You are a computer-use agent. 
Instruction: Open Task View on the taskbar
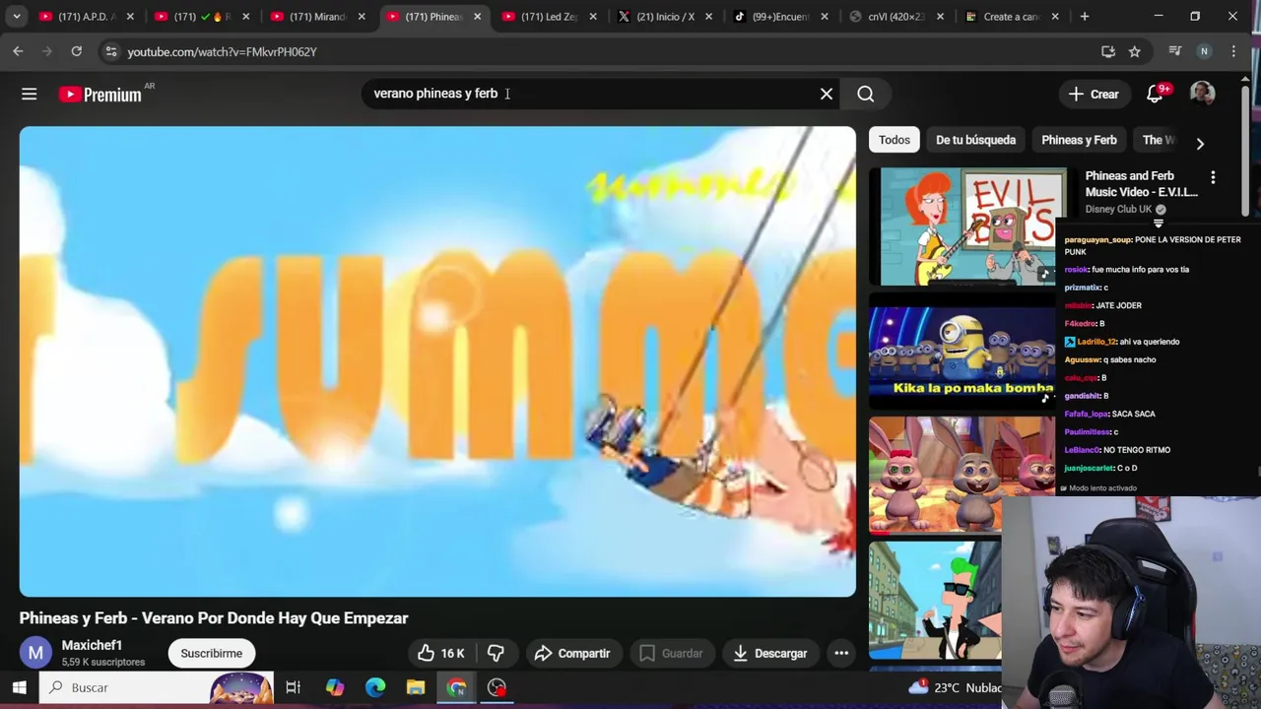(x=293, y=687)
